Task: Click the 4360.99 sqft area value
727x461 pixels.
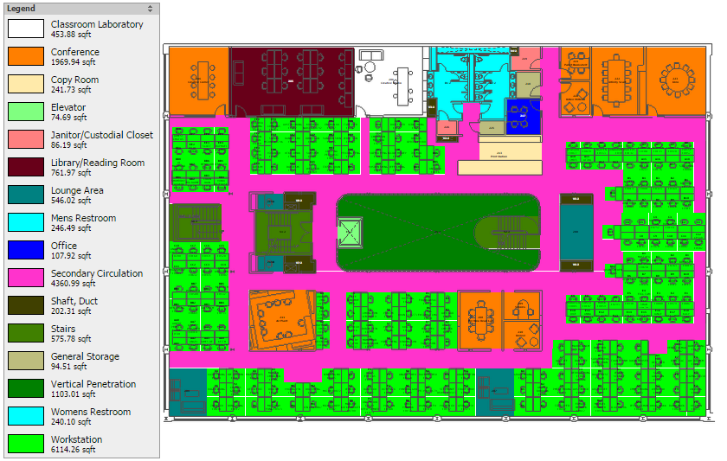Action: [x=74, y=283]
